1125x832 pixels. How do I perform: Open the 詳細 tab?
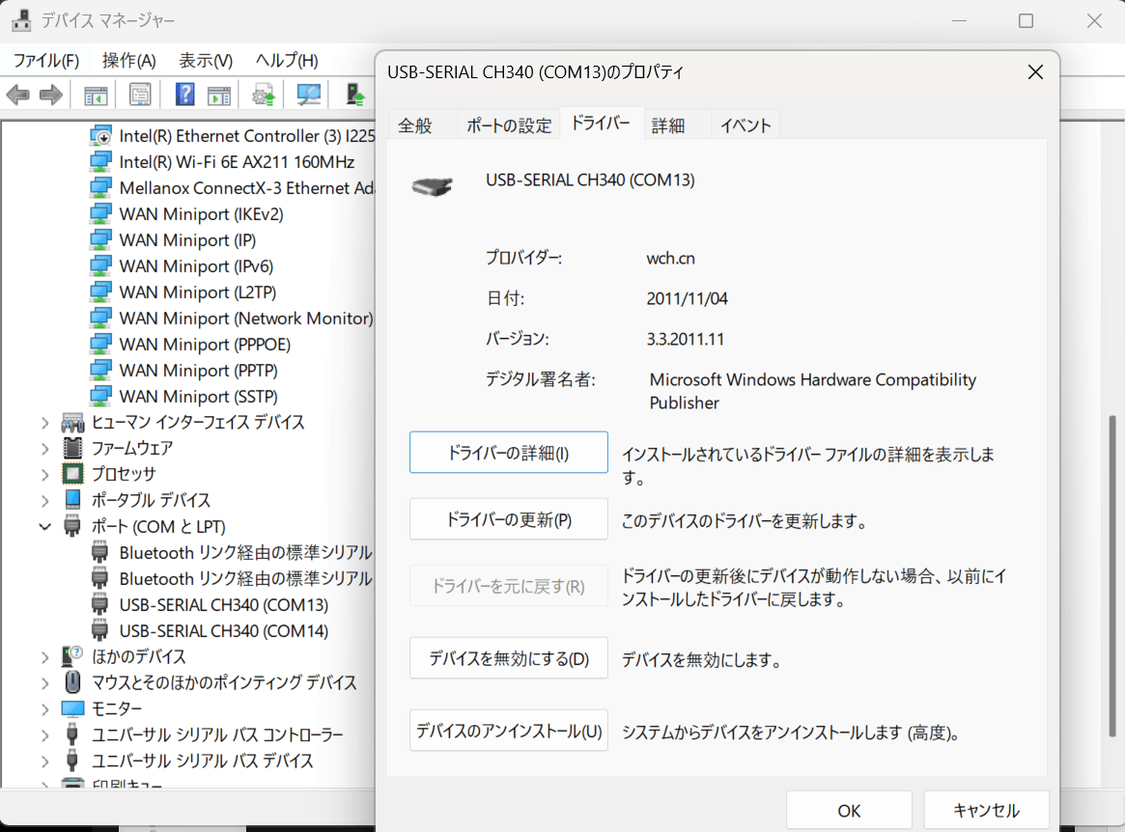(667, 125)
